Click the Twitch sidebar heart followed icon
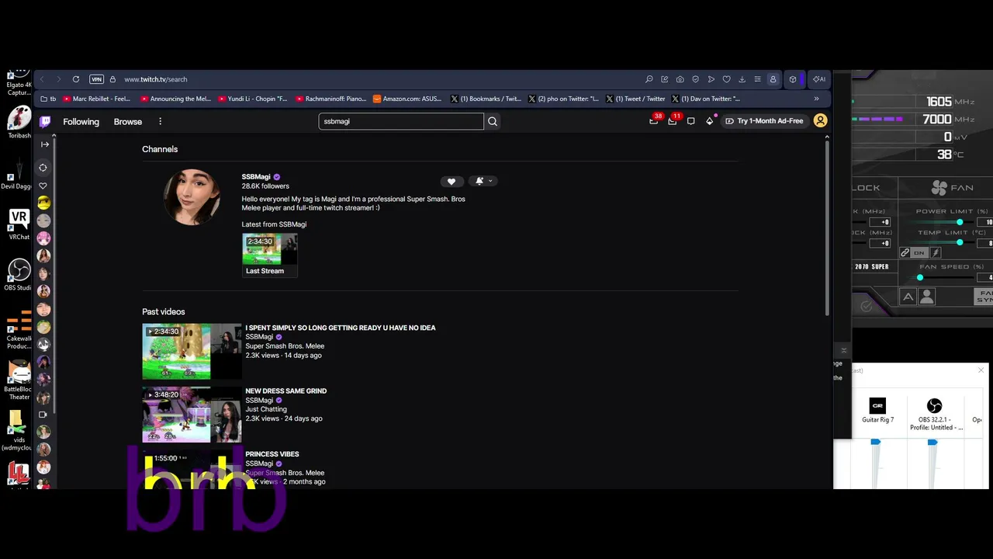 (43, 186)
